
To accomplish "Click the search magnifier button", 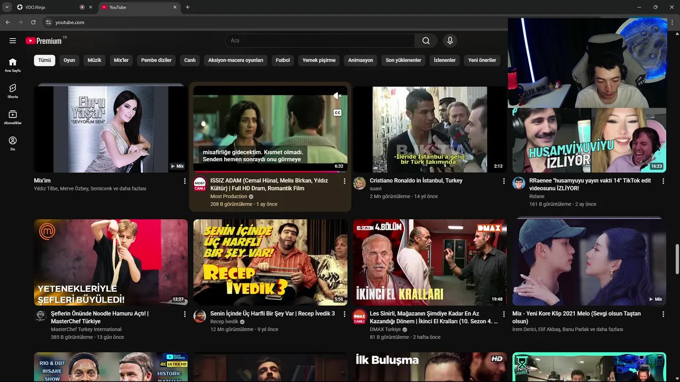I will [426, 41].
